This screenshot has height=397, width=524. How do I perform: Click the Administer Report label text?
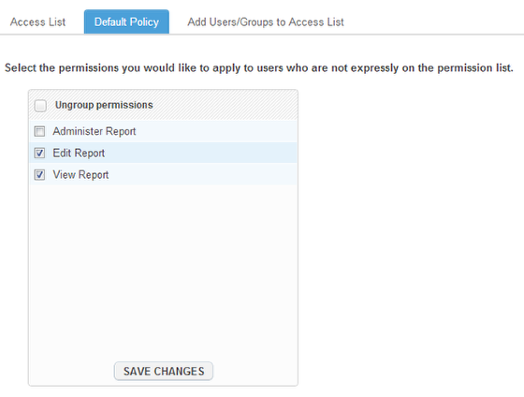pos(95,131)
